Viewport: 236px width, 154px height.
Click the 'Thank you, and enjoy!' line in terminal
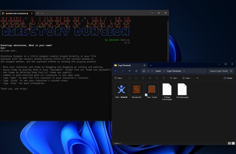click(14, 89)
